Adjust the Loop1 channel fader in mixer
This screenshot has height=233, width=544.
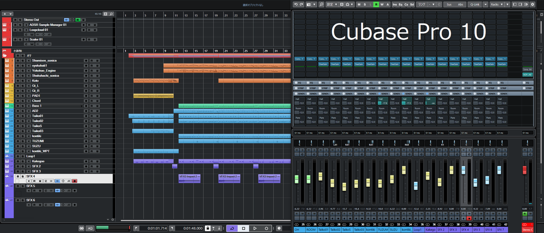(x=416, y=186)
